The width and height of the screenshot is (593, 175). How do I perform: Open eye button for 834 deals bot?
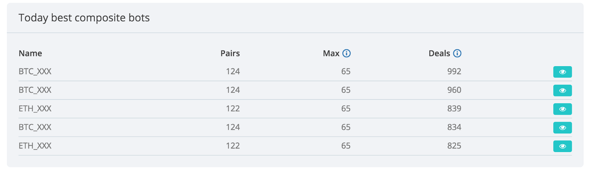point(562,128)
